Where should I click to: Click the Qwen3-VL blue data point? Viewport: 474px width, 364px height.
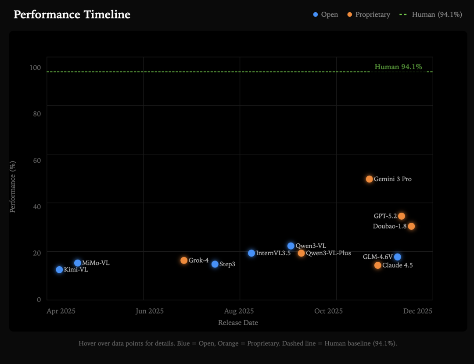pos(291,246)
